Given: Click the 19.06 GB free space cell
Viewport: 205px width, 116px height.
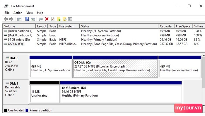Looking at the screenshot, I should pos(182,40).
